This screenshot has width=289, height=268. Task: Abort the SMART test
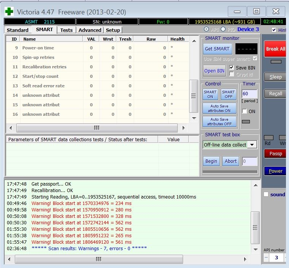pyautogui.click(x=231, y=161)
